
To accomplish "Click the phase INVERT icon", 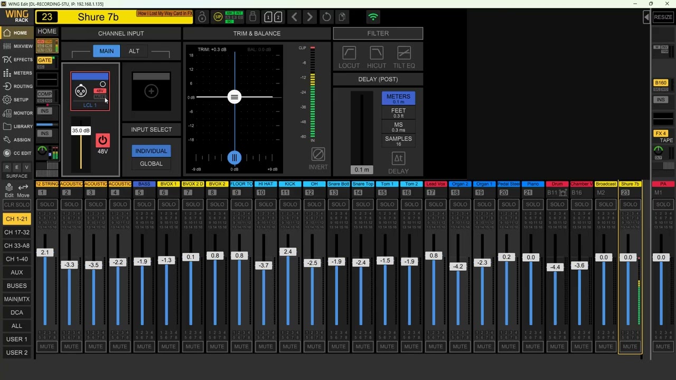I will tap(318, 154).
